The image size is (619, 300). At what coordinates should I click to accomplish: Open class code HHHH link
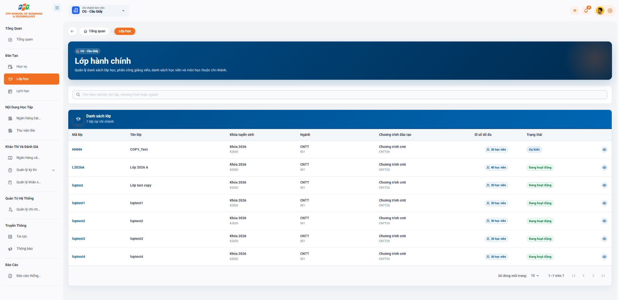[x=77, y=150]
